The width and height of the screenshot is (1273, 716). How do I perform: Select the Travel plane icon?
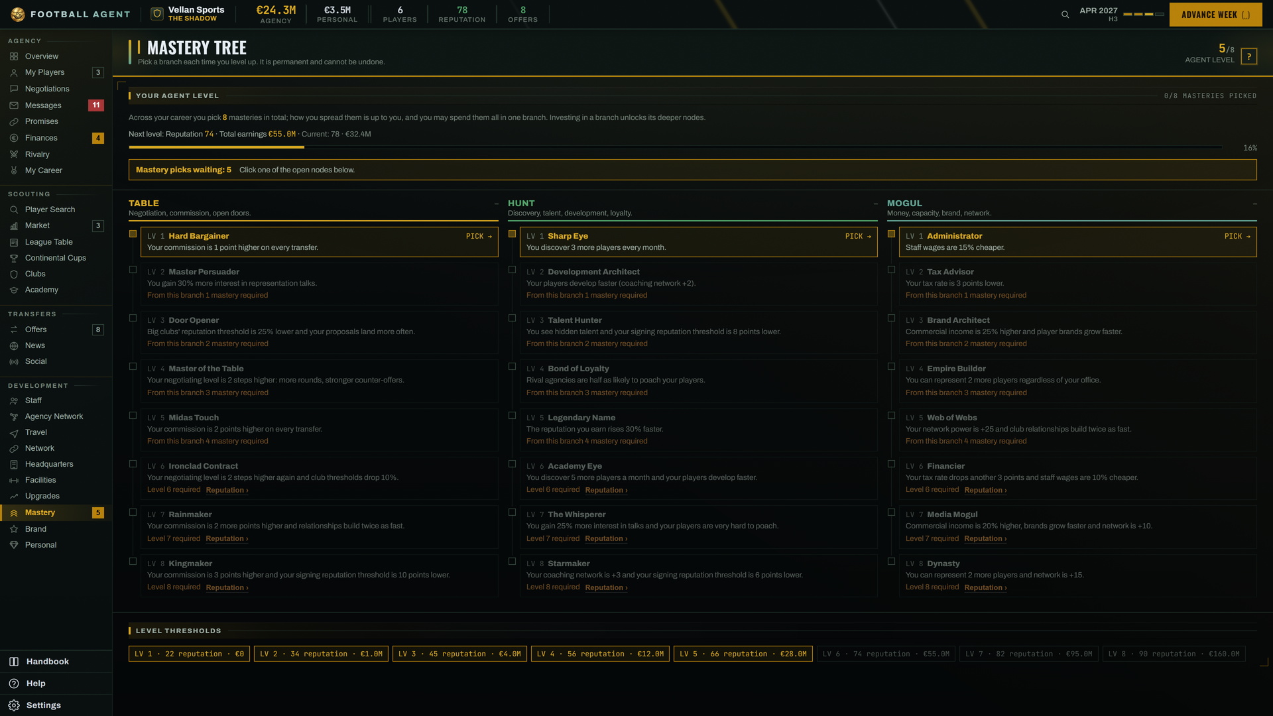pyautogui.click(x=14, y=433)
